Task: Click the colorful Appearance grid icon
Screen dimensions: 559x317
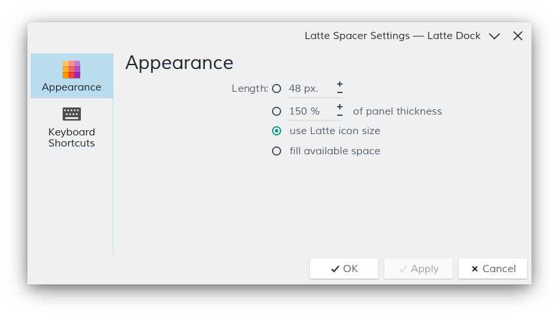Action: point(71,70)
